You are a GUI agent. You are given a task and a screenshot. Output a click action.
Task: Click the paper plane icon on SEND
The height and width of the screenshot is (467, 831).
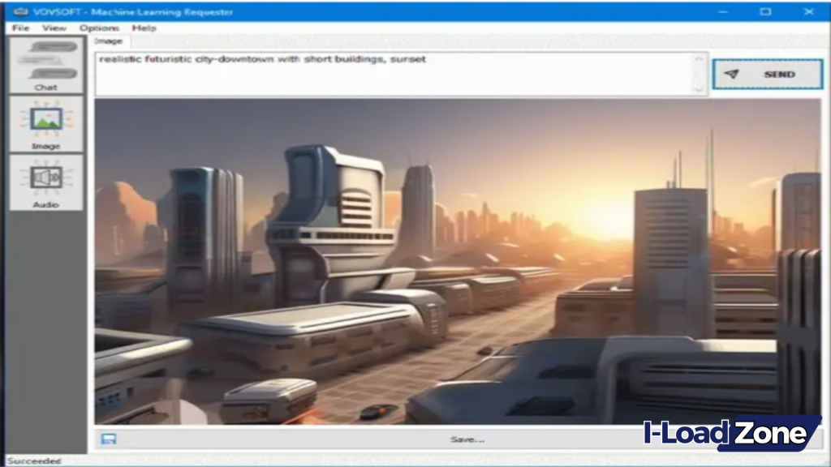coord(730,73)
